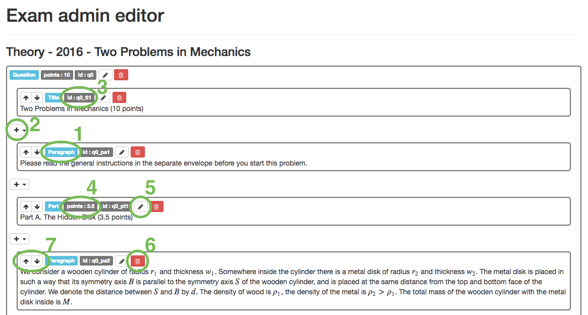
Task: Edit paragraph q0_pa2 with pencil icon
Action: [x=121, y=261]
